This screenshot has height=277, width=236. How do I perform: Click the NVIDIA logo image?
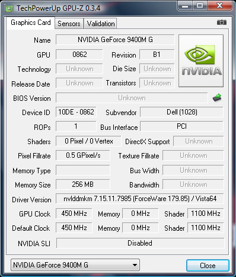pyautogui.click(x=201, y=61)
